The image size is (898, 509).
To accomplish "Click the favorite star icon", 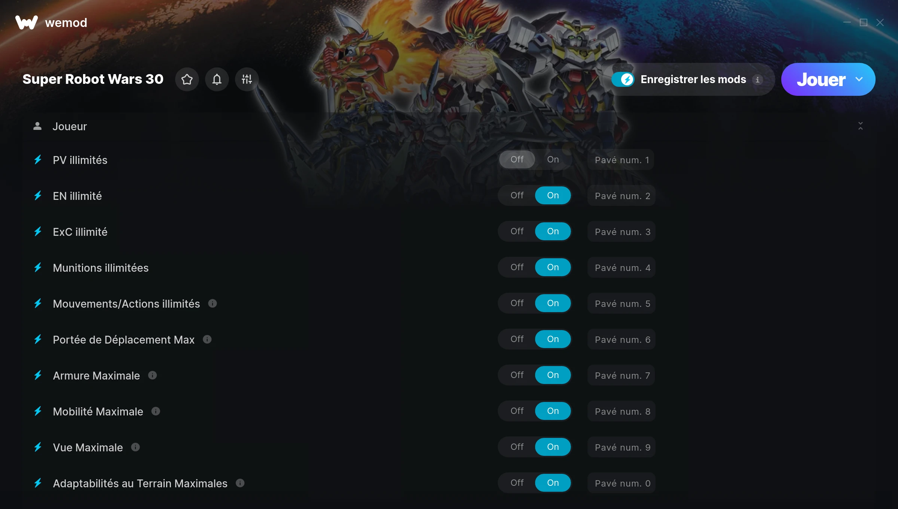I will point(187,79).
